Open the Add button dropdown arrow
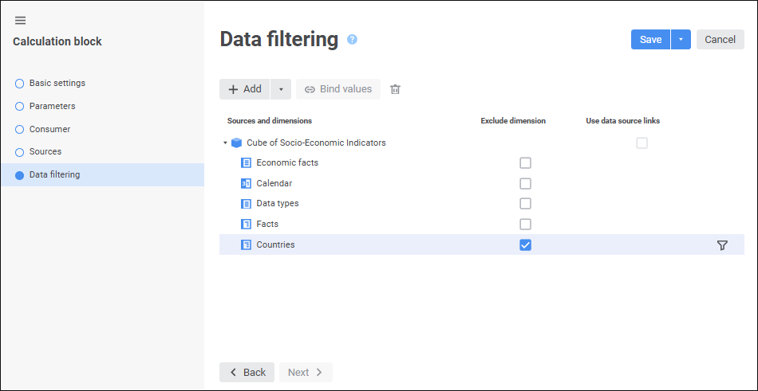This screenshot has height=391, width=758. 281,89
